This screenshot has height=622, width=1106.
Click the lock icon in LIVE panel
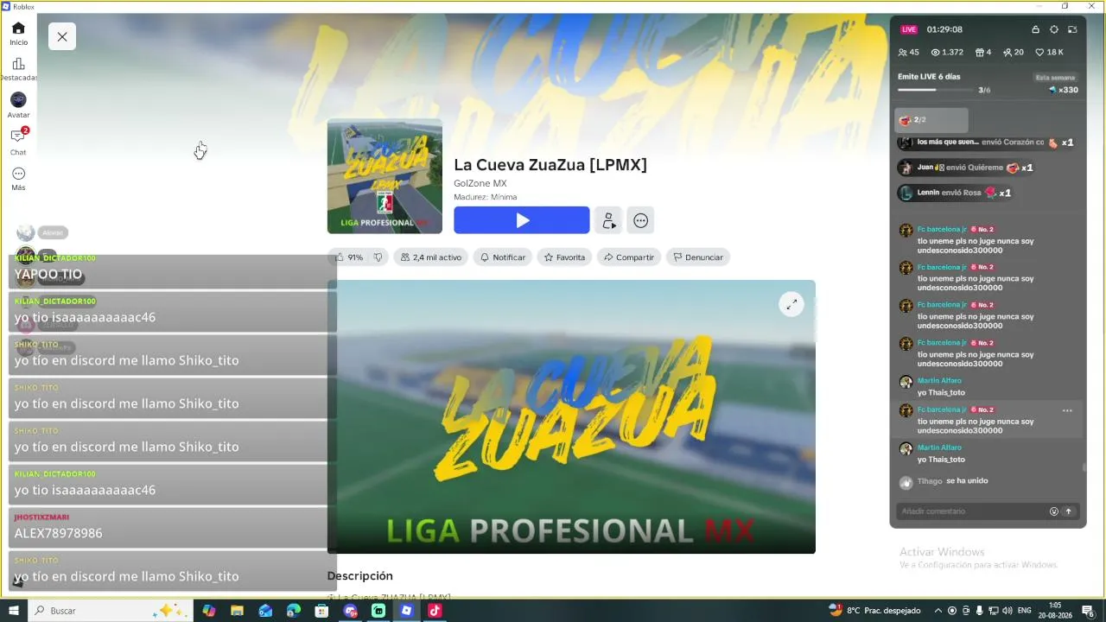[x=1035, y=29]
